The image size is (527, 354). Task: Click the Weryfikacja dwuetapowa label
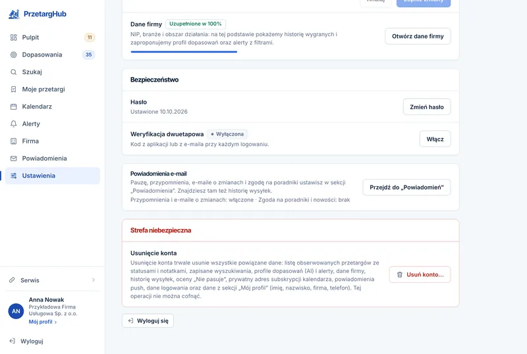pos(167,134)
